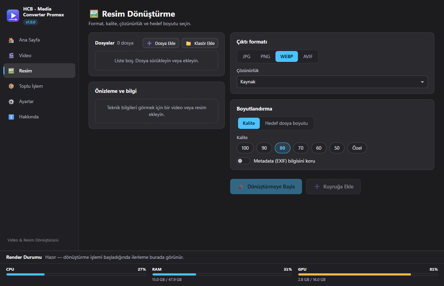Click the picture icon beside Resim
The height and width of the screenshot is (286, 444).
pyautogui.click(x=11, y=71)
